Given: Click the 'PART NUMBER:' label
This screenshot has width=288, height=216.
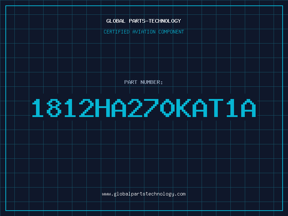Looking at the screenshot, I should (x=144, y=82).
